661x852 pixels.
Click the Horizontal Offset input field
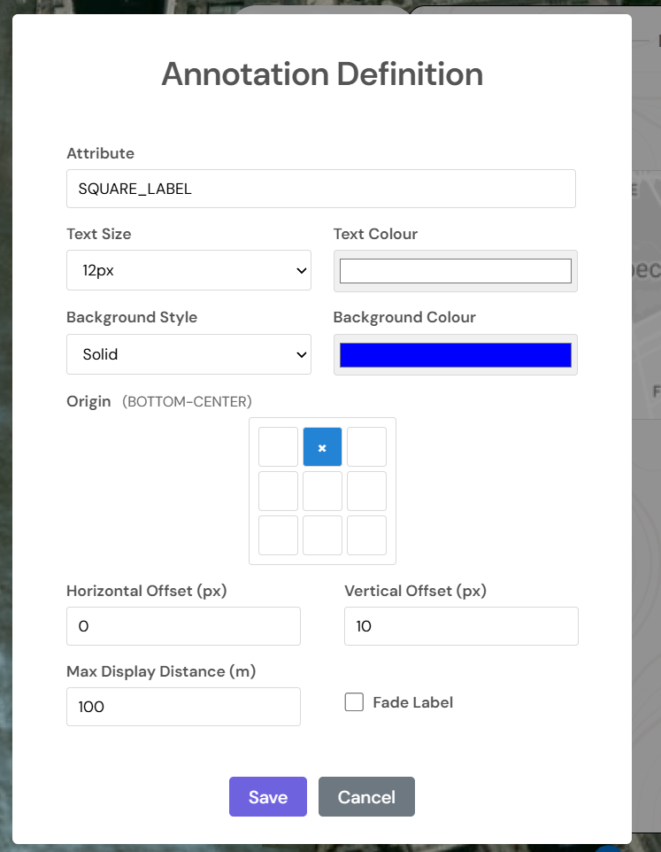(x=183, y=626)
